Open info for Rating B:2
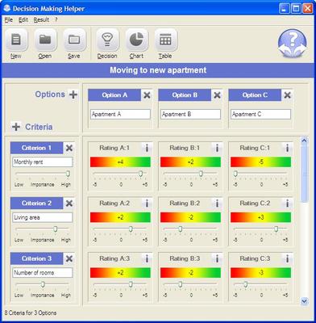 [x=217, y=203]
